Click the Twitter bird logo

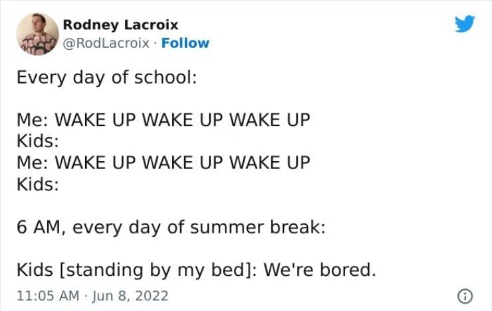tap(465, 25)
